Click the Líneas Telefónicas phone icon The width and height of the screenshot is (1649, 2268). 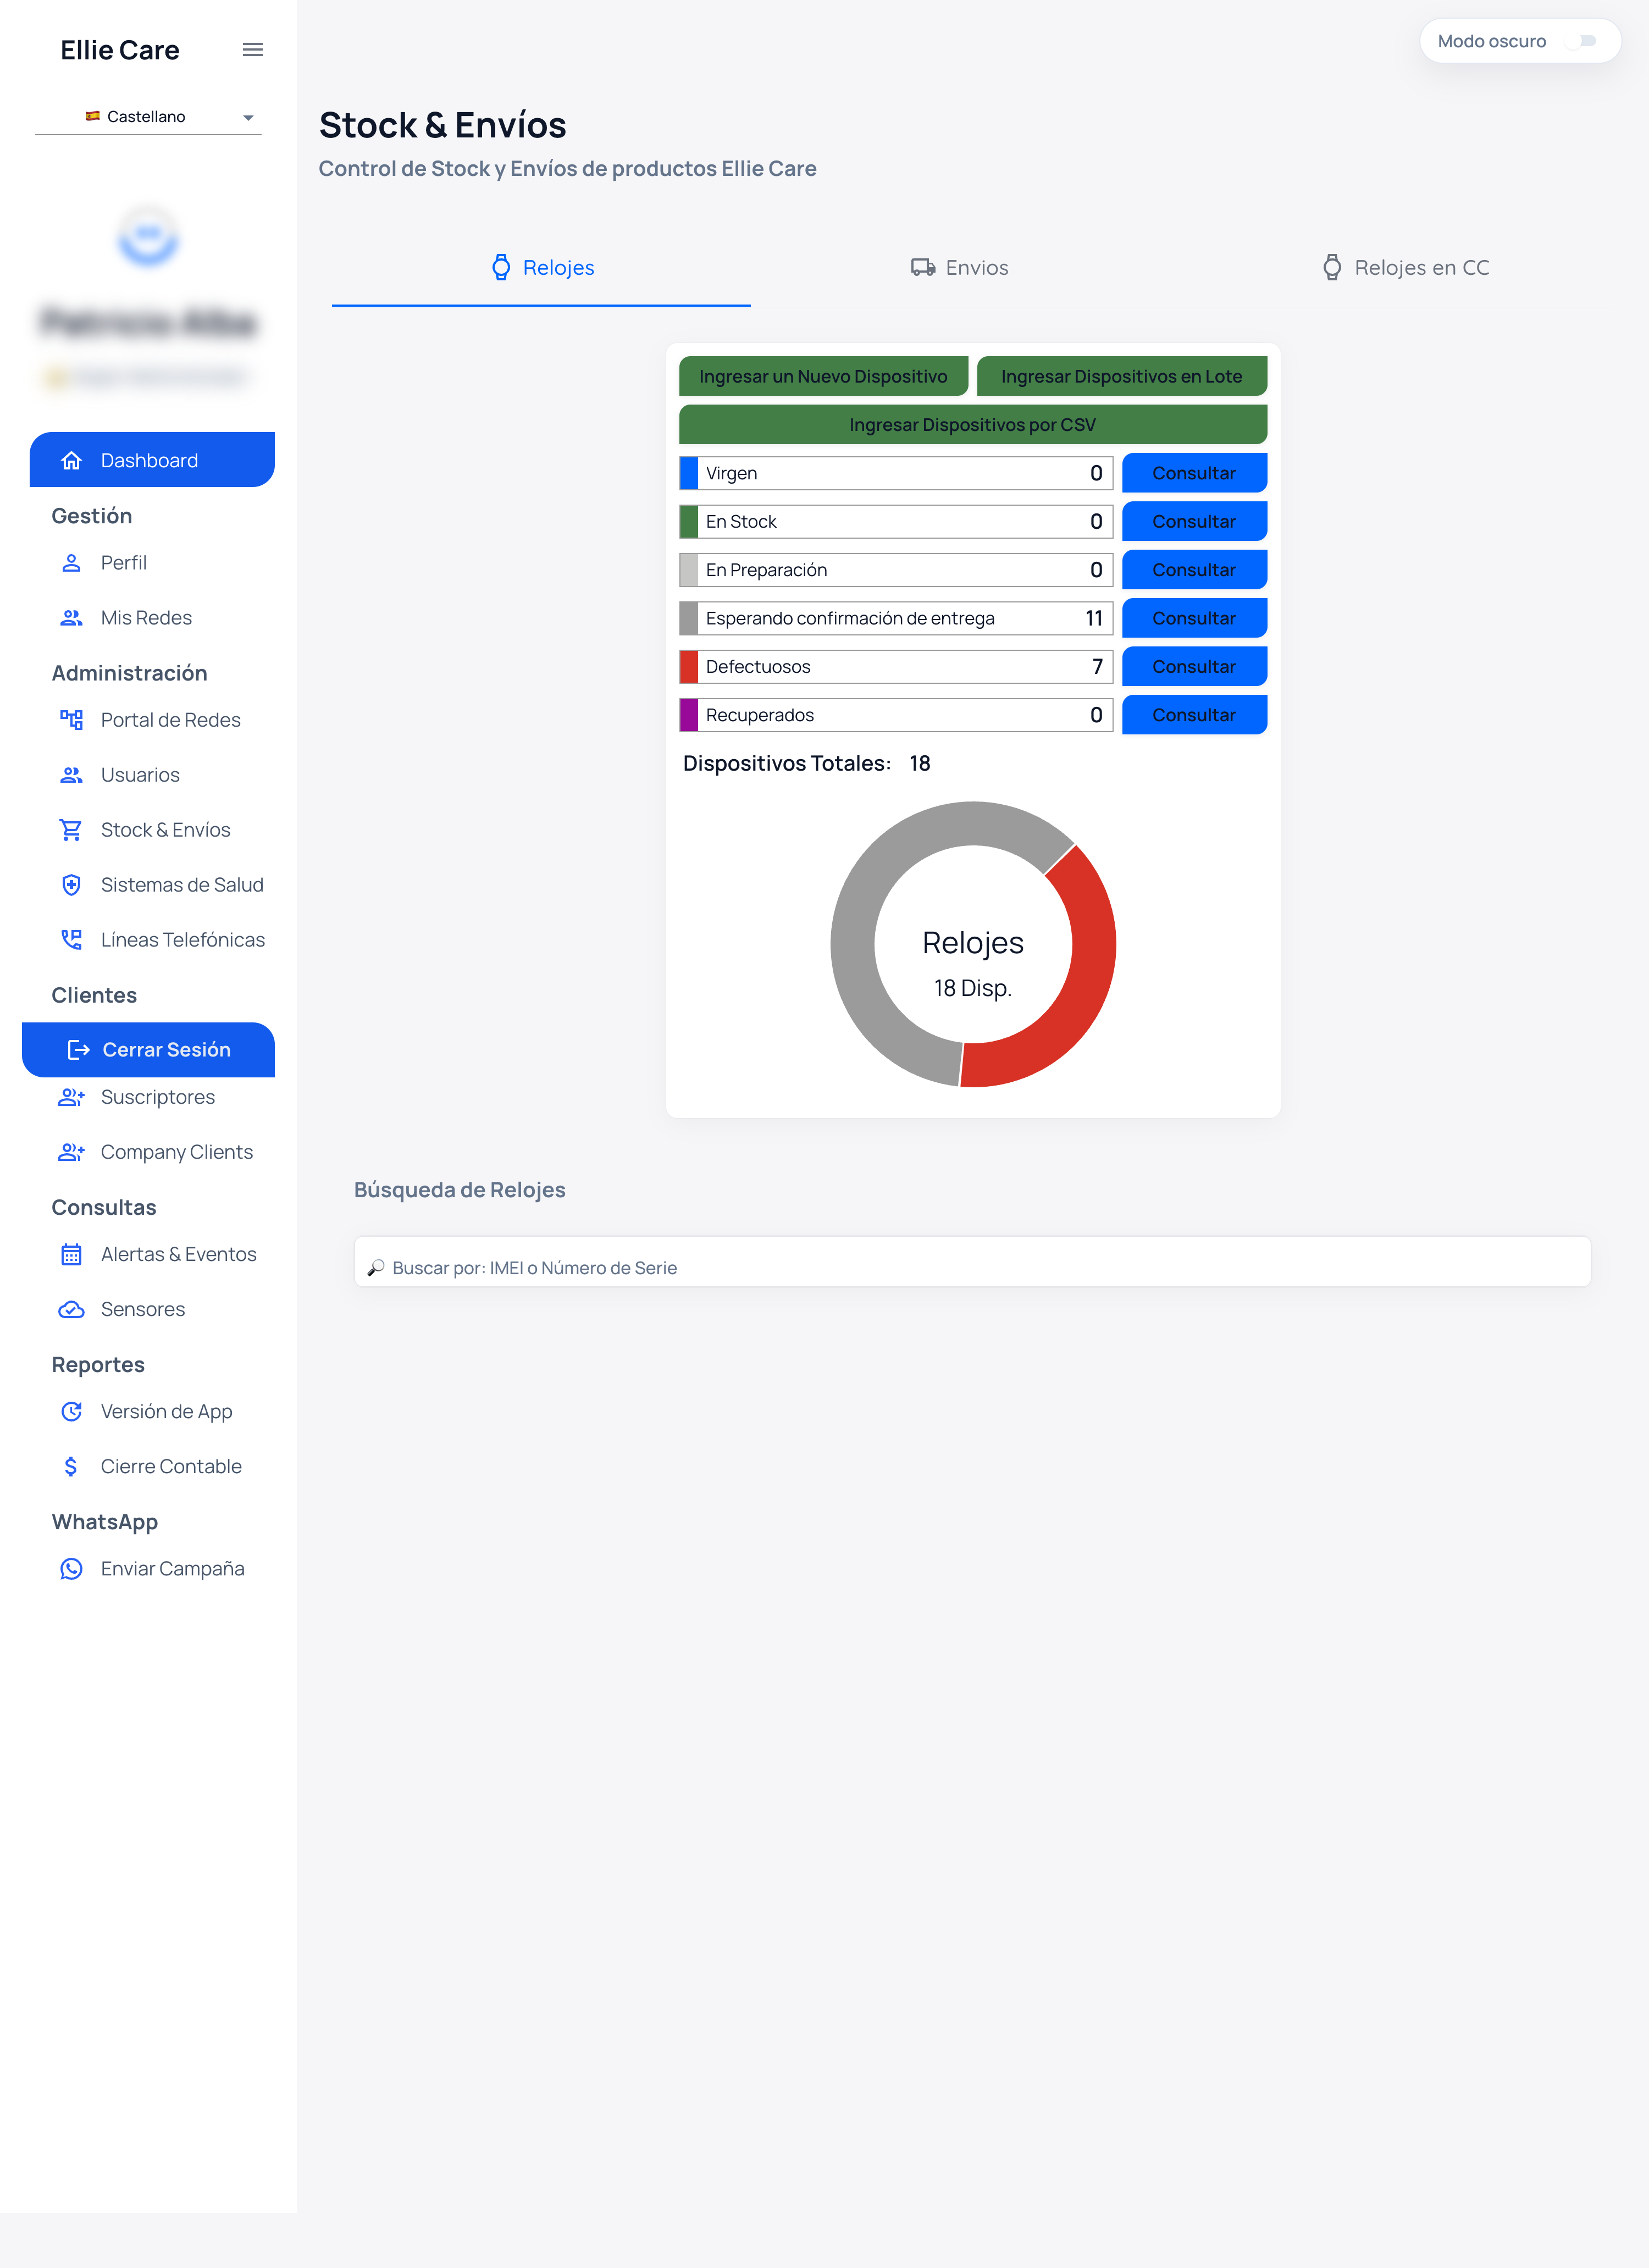(x=71, y=940)
